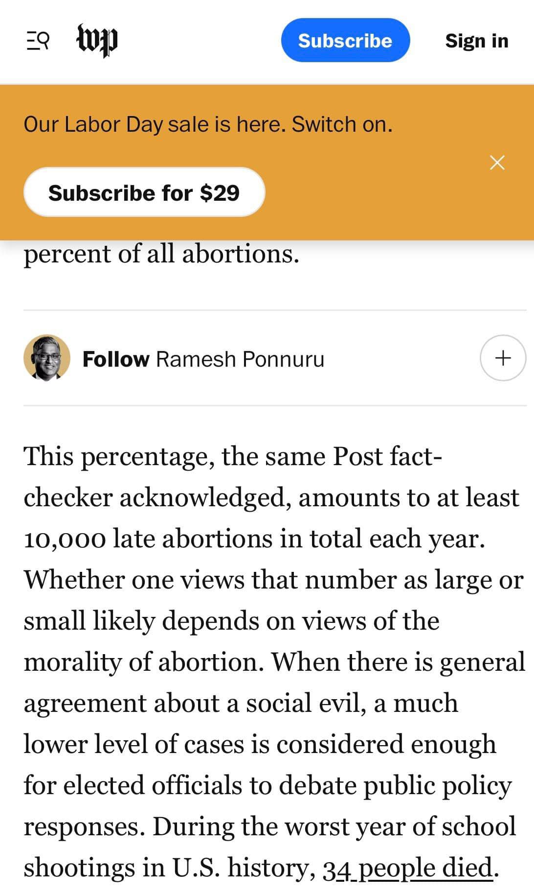The width and height of the screenshot is (534, 895).
Task: Click the "for elected officials to debate" line
Action: coord(267,785)
